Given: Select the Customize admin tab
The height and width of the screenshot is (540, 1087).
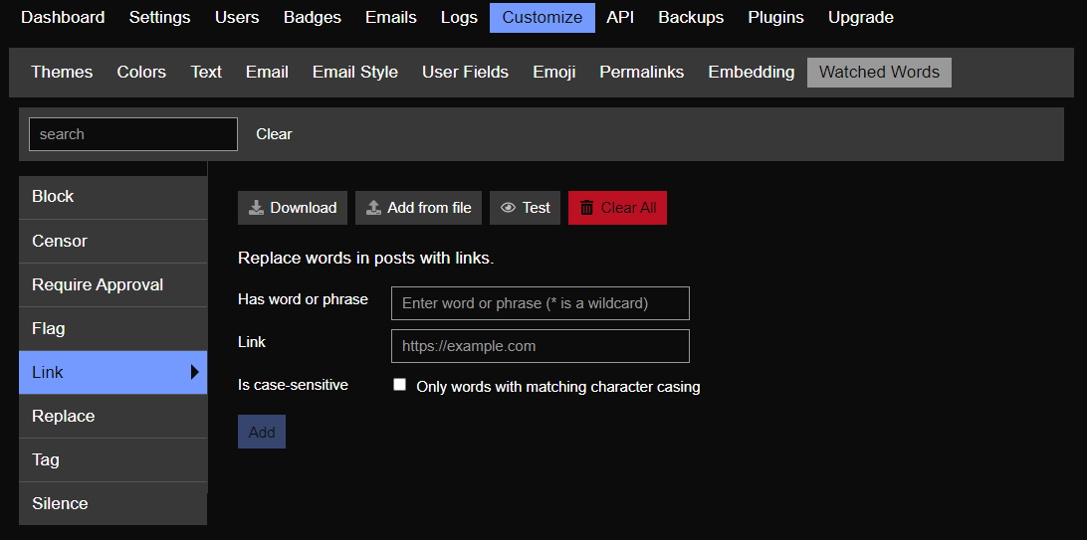Looking at the screenshot, I should tap(543, 17).
